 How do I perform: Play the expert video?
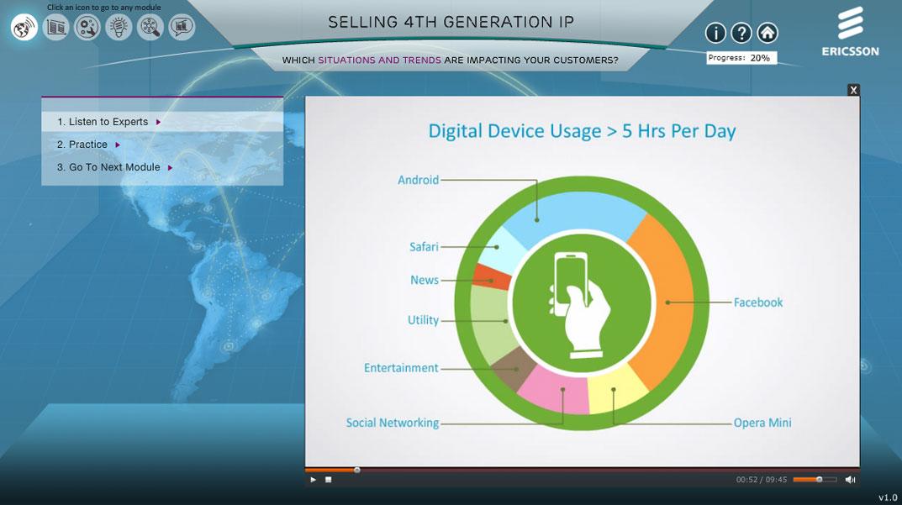pos(313,480)
